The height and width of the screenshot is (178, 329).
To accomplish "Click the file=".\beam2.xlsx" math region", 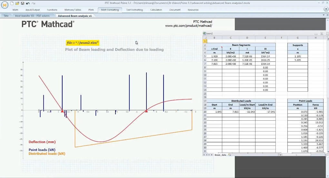I will [x=82, y=43].
